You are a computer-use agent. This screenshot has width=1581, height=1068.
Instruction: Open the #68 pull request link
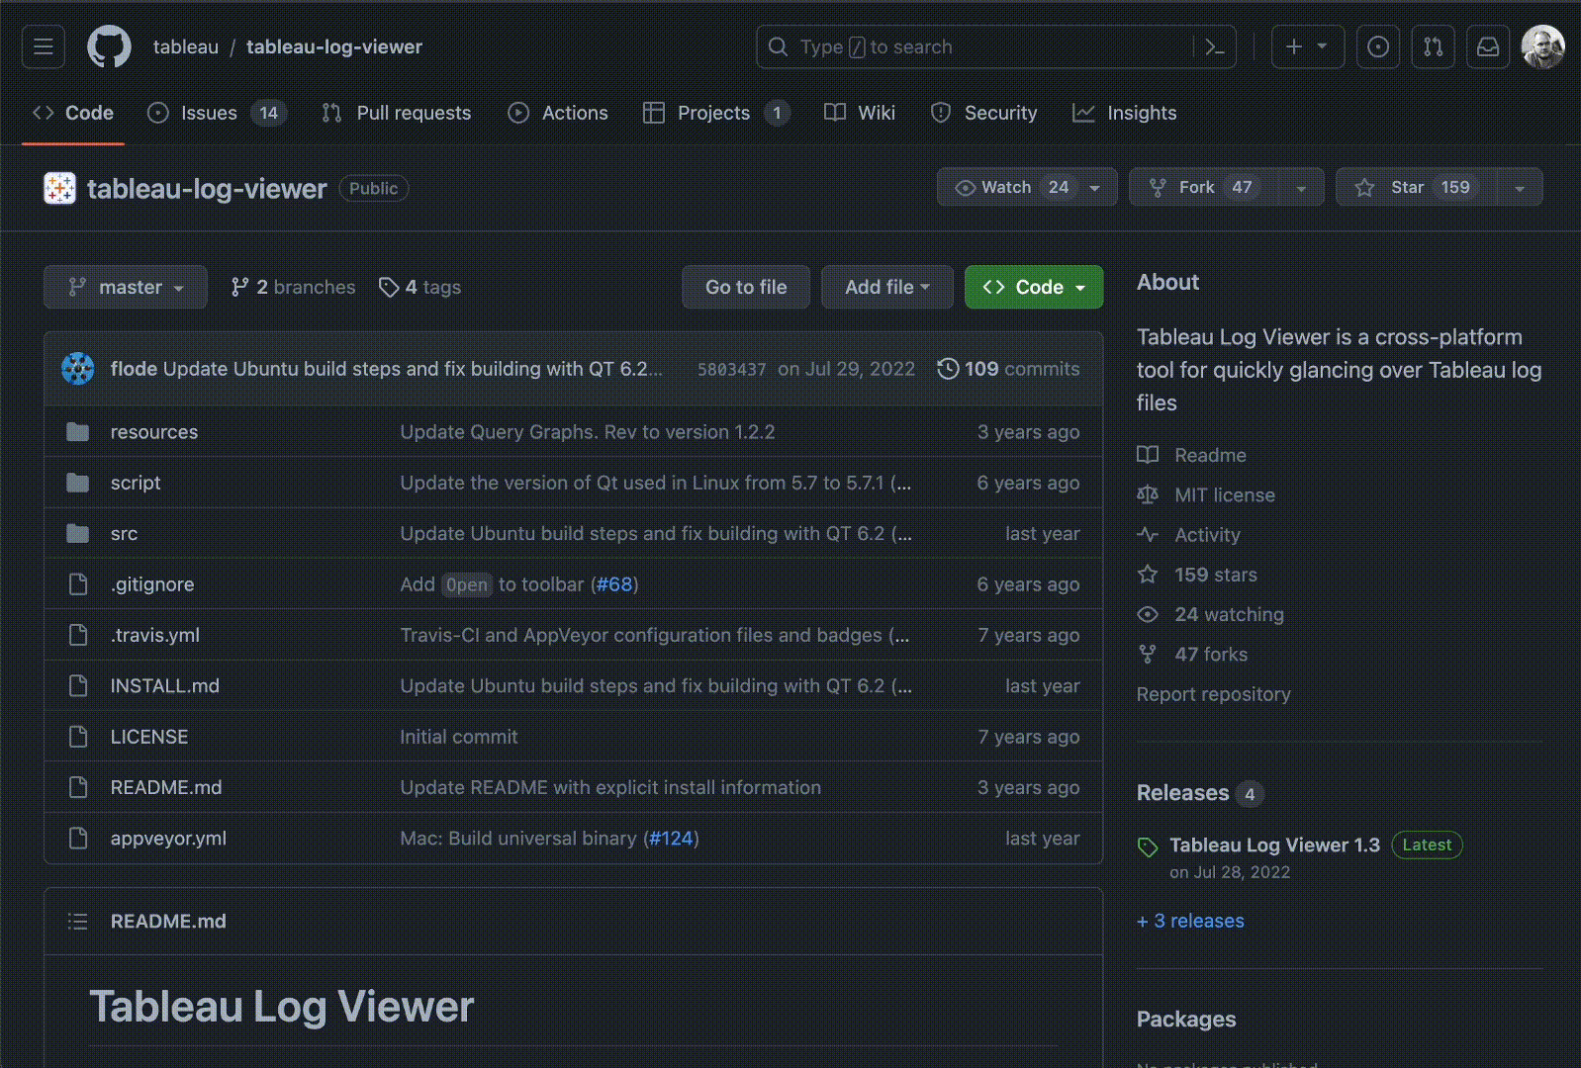(x=614, y=584)
